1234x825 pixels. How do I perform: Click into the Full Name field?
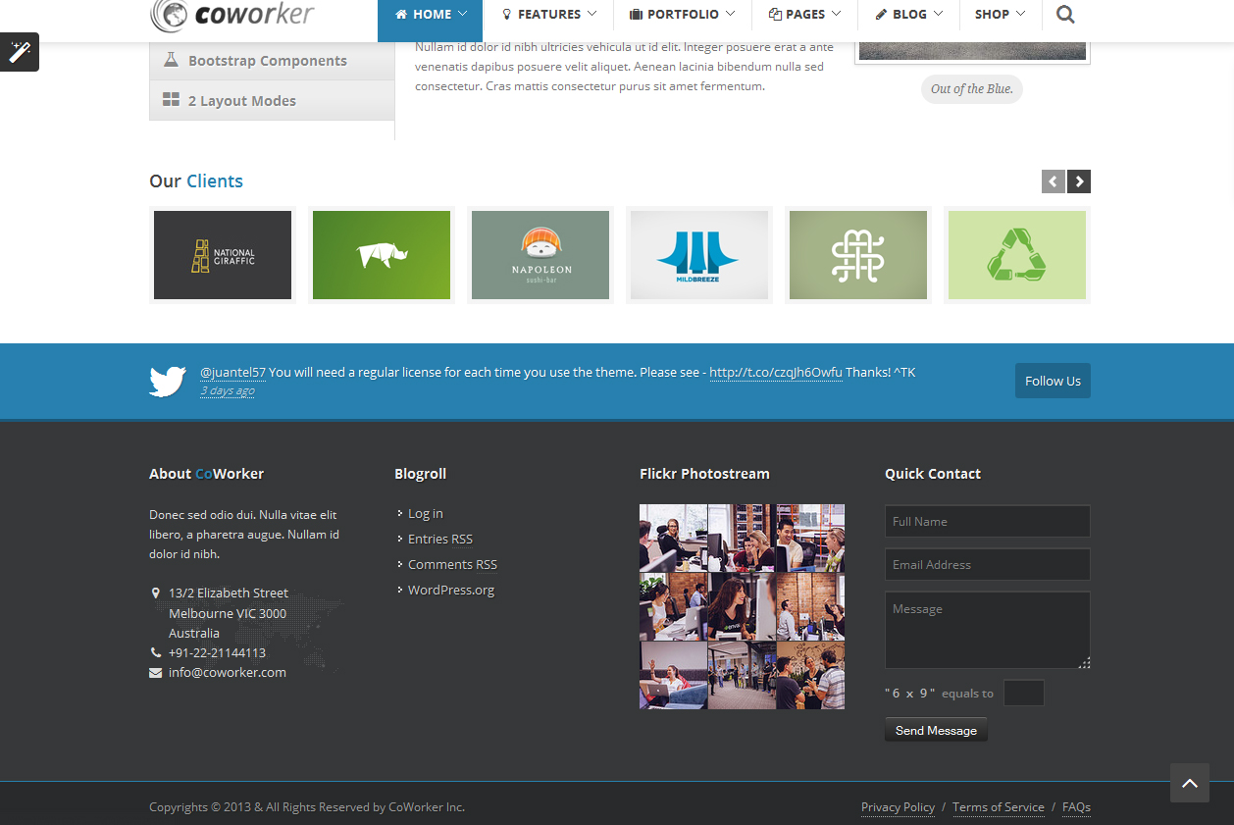tap(987, 522)
